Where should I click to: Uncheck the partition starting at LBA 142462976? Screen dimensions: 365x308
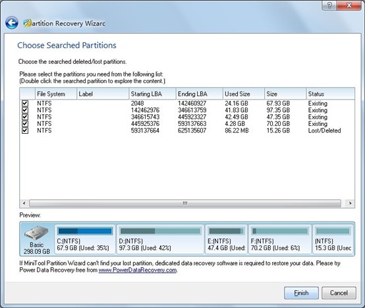coord(25,110)
